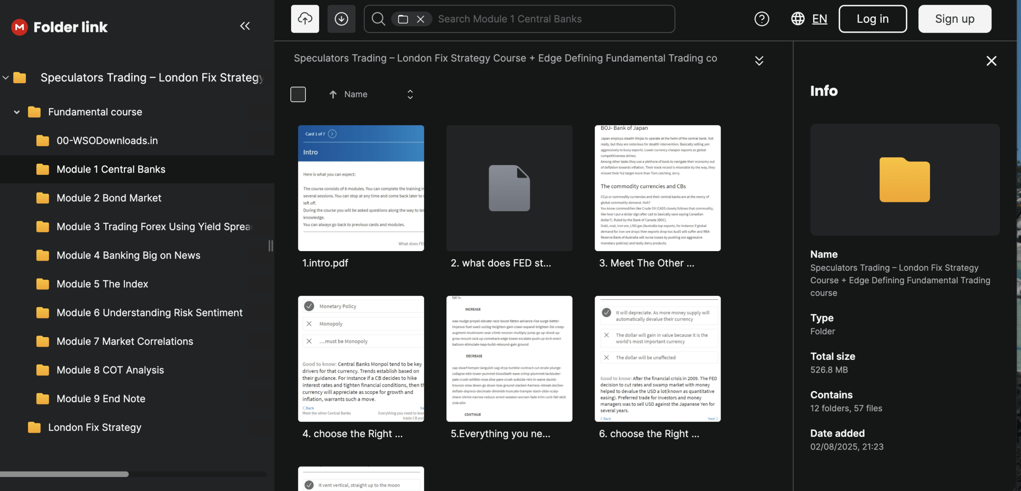The width and height of the screenshot is (1021, 491).
Task: Click the MEGA logo icon
Action: [x=19, y=27]
